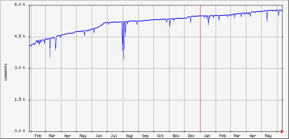
Task: Select the "Jul" month label
Action: coord(114,136)
